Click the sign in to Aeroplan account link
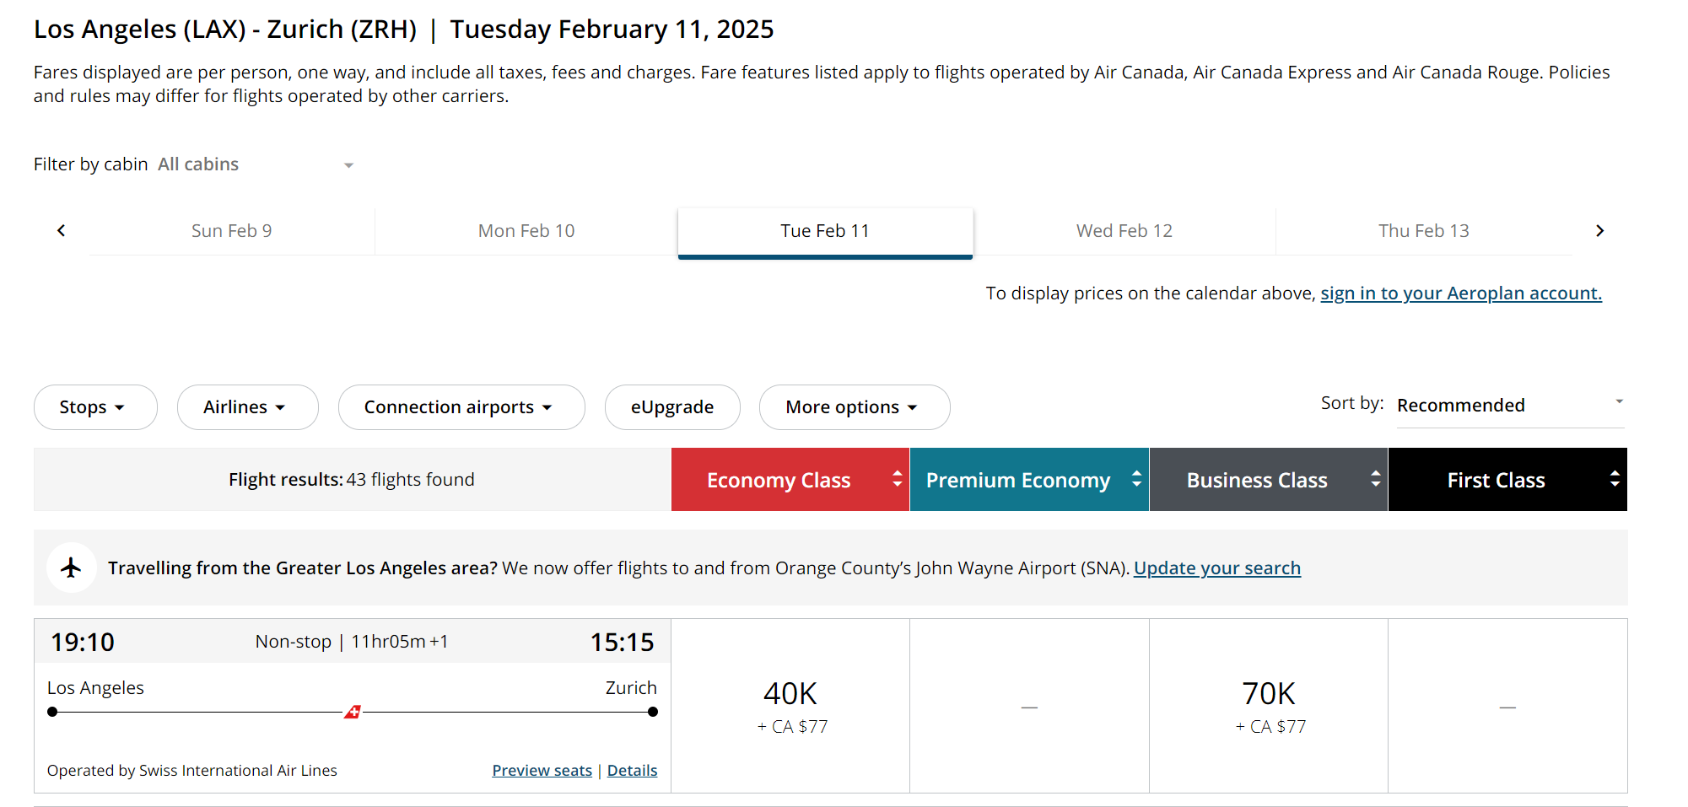The width and height of the screenshot is (1688, 807). click(1460, 293)
